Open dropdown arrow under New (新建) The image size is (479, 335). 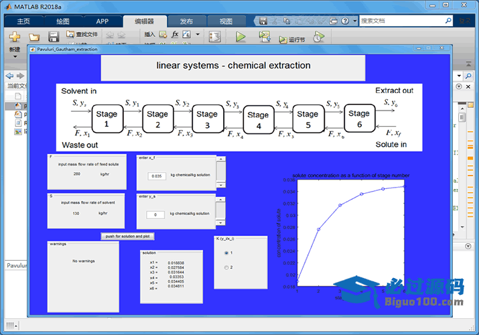tap(15, 56)
